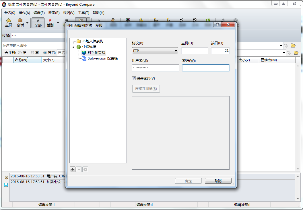Viewport: 303px width, 210px height.
Task: Click the 连接并浏览(B) button
Action: [146, 89]
